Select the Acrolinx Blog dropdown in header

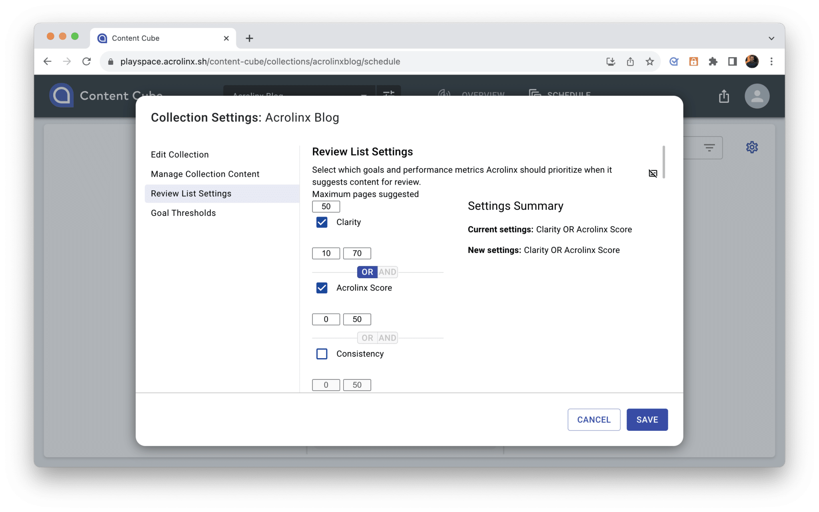pos(298,94)
